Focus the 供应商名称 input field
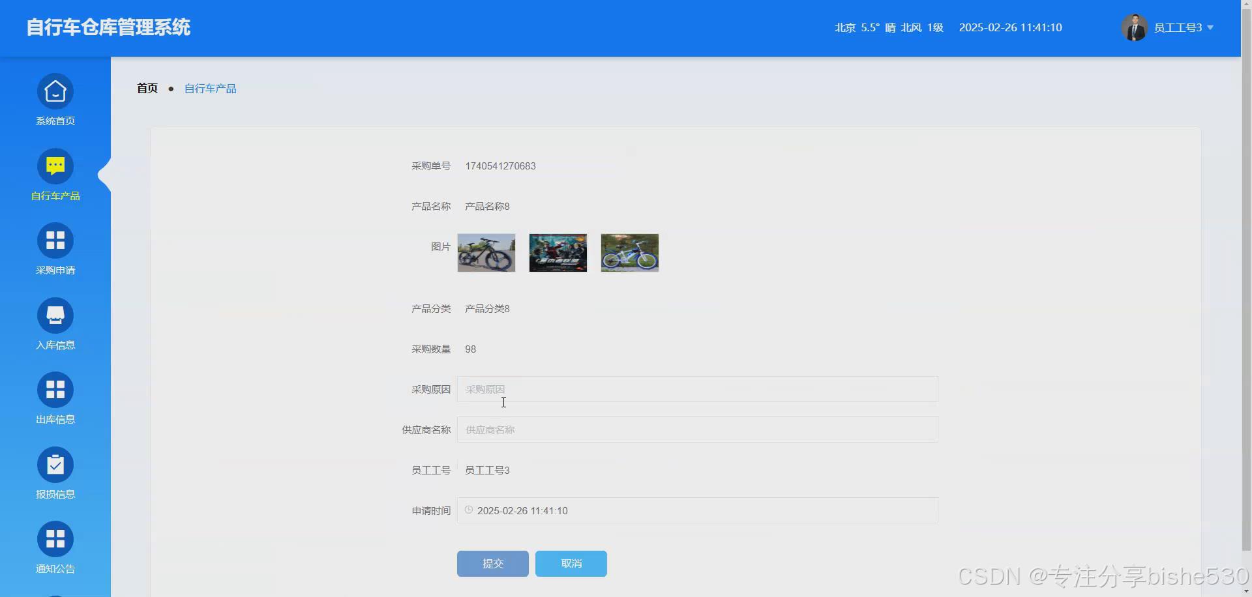Image resolution: width=1252 pixels, height=597 pixels. 698,430
